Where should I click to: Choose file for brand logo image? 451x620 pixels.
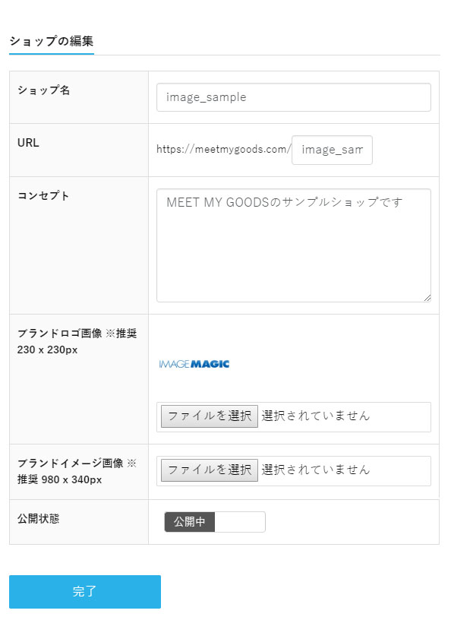210,416
